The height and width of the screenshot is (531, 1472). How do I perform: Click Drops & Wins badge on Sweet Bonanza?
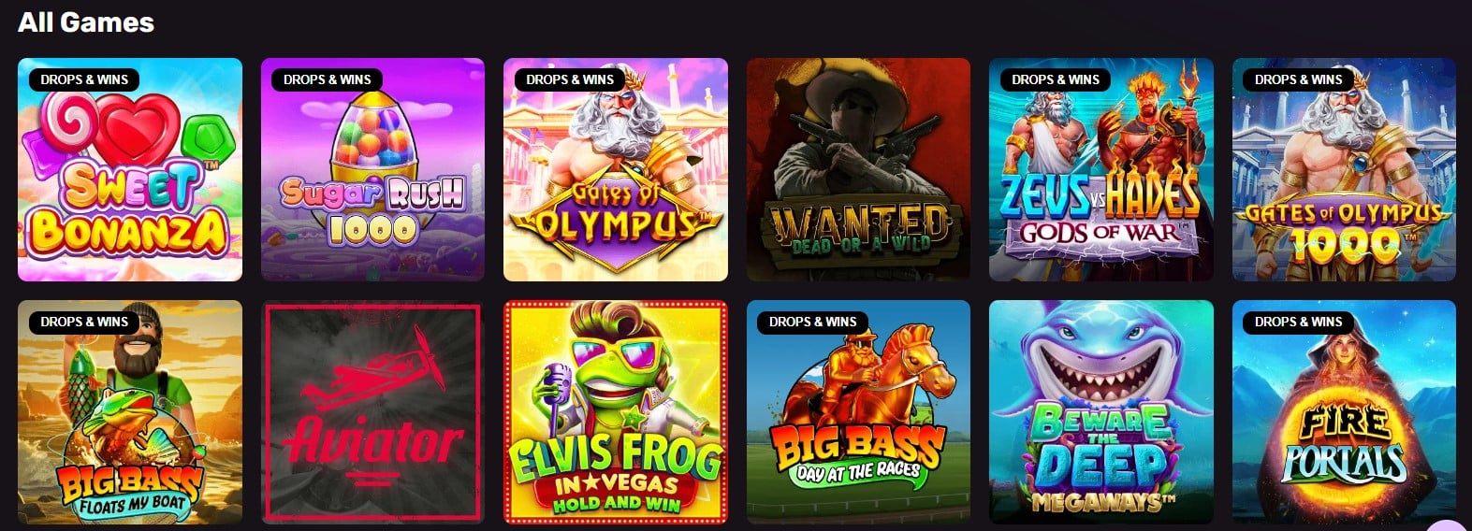coord(84,79)
